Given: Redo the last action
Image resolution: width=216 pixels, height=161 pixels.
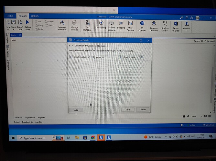Looking at the screenshot, I should pos(49,25).
